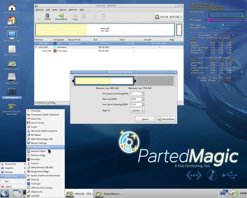Open the Smart Control desktop icon
The image size is (247, 198).
pos(12,79)
